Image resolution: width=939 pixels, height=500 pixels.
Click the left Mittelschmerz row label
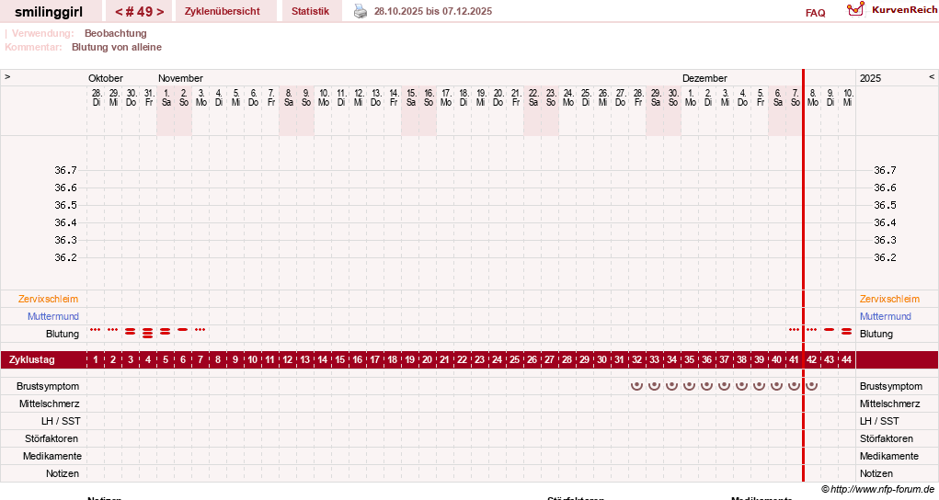coord(49,403)
